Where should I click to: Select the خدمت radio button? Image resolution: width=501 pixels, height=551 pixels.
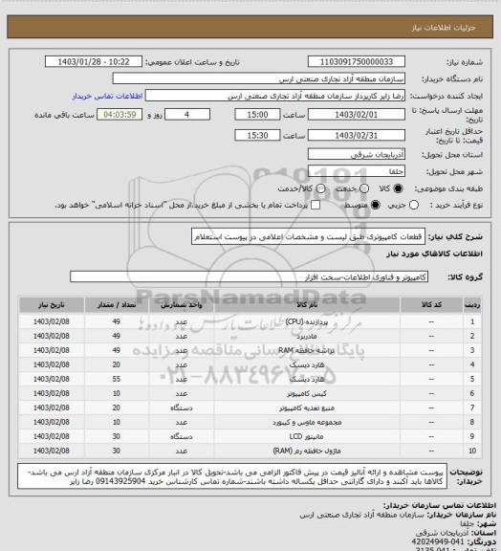(x=364, y=188)
